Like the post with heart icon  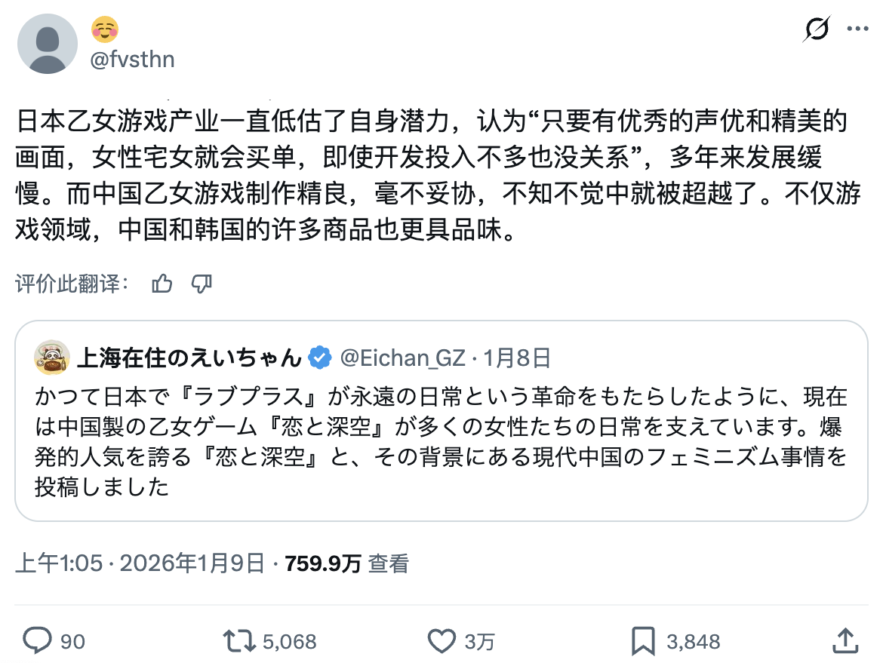[441, 641]
